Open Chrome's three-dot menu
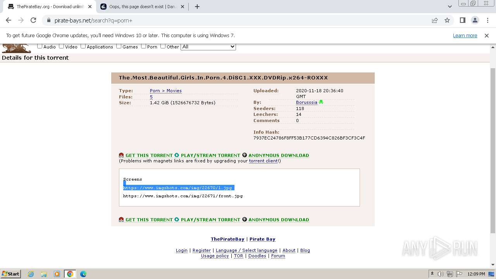The height and width of the screenshot is (279, 496). pos(487,20)
